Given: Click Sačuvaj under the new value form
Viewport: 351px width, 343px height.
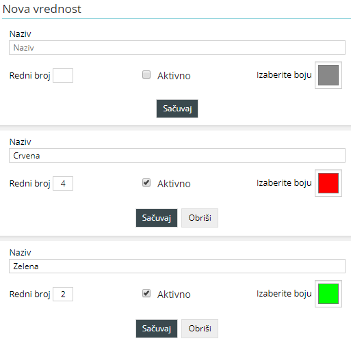Looking at the screenshot, I should pyautogui.click(x=177, y=109).
